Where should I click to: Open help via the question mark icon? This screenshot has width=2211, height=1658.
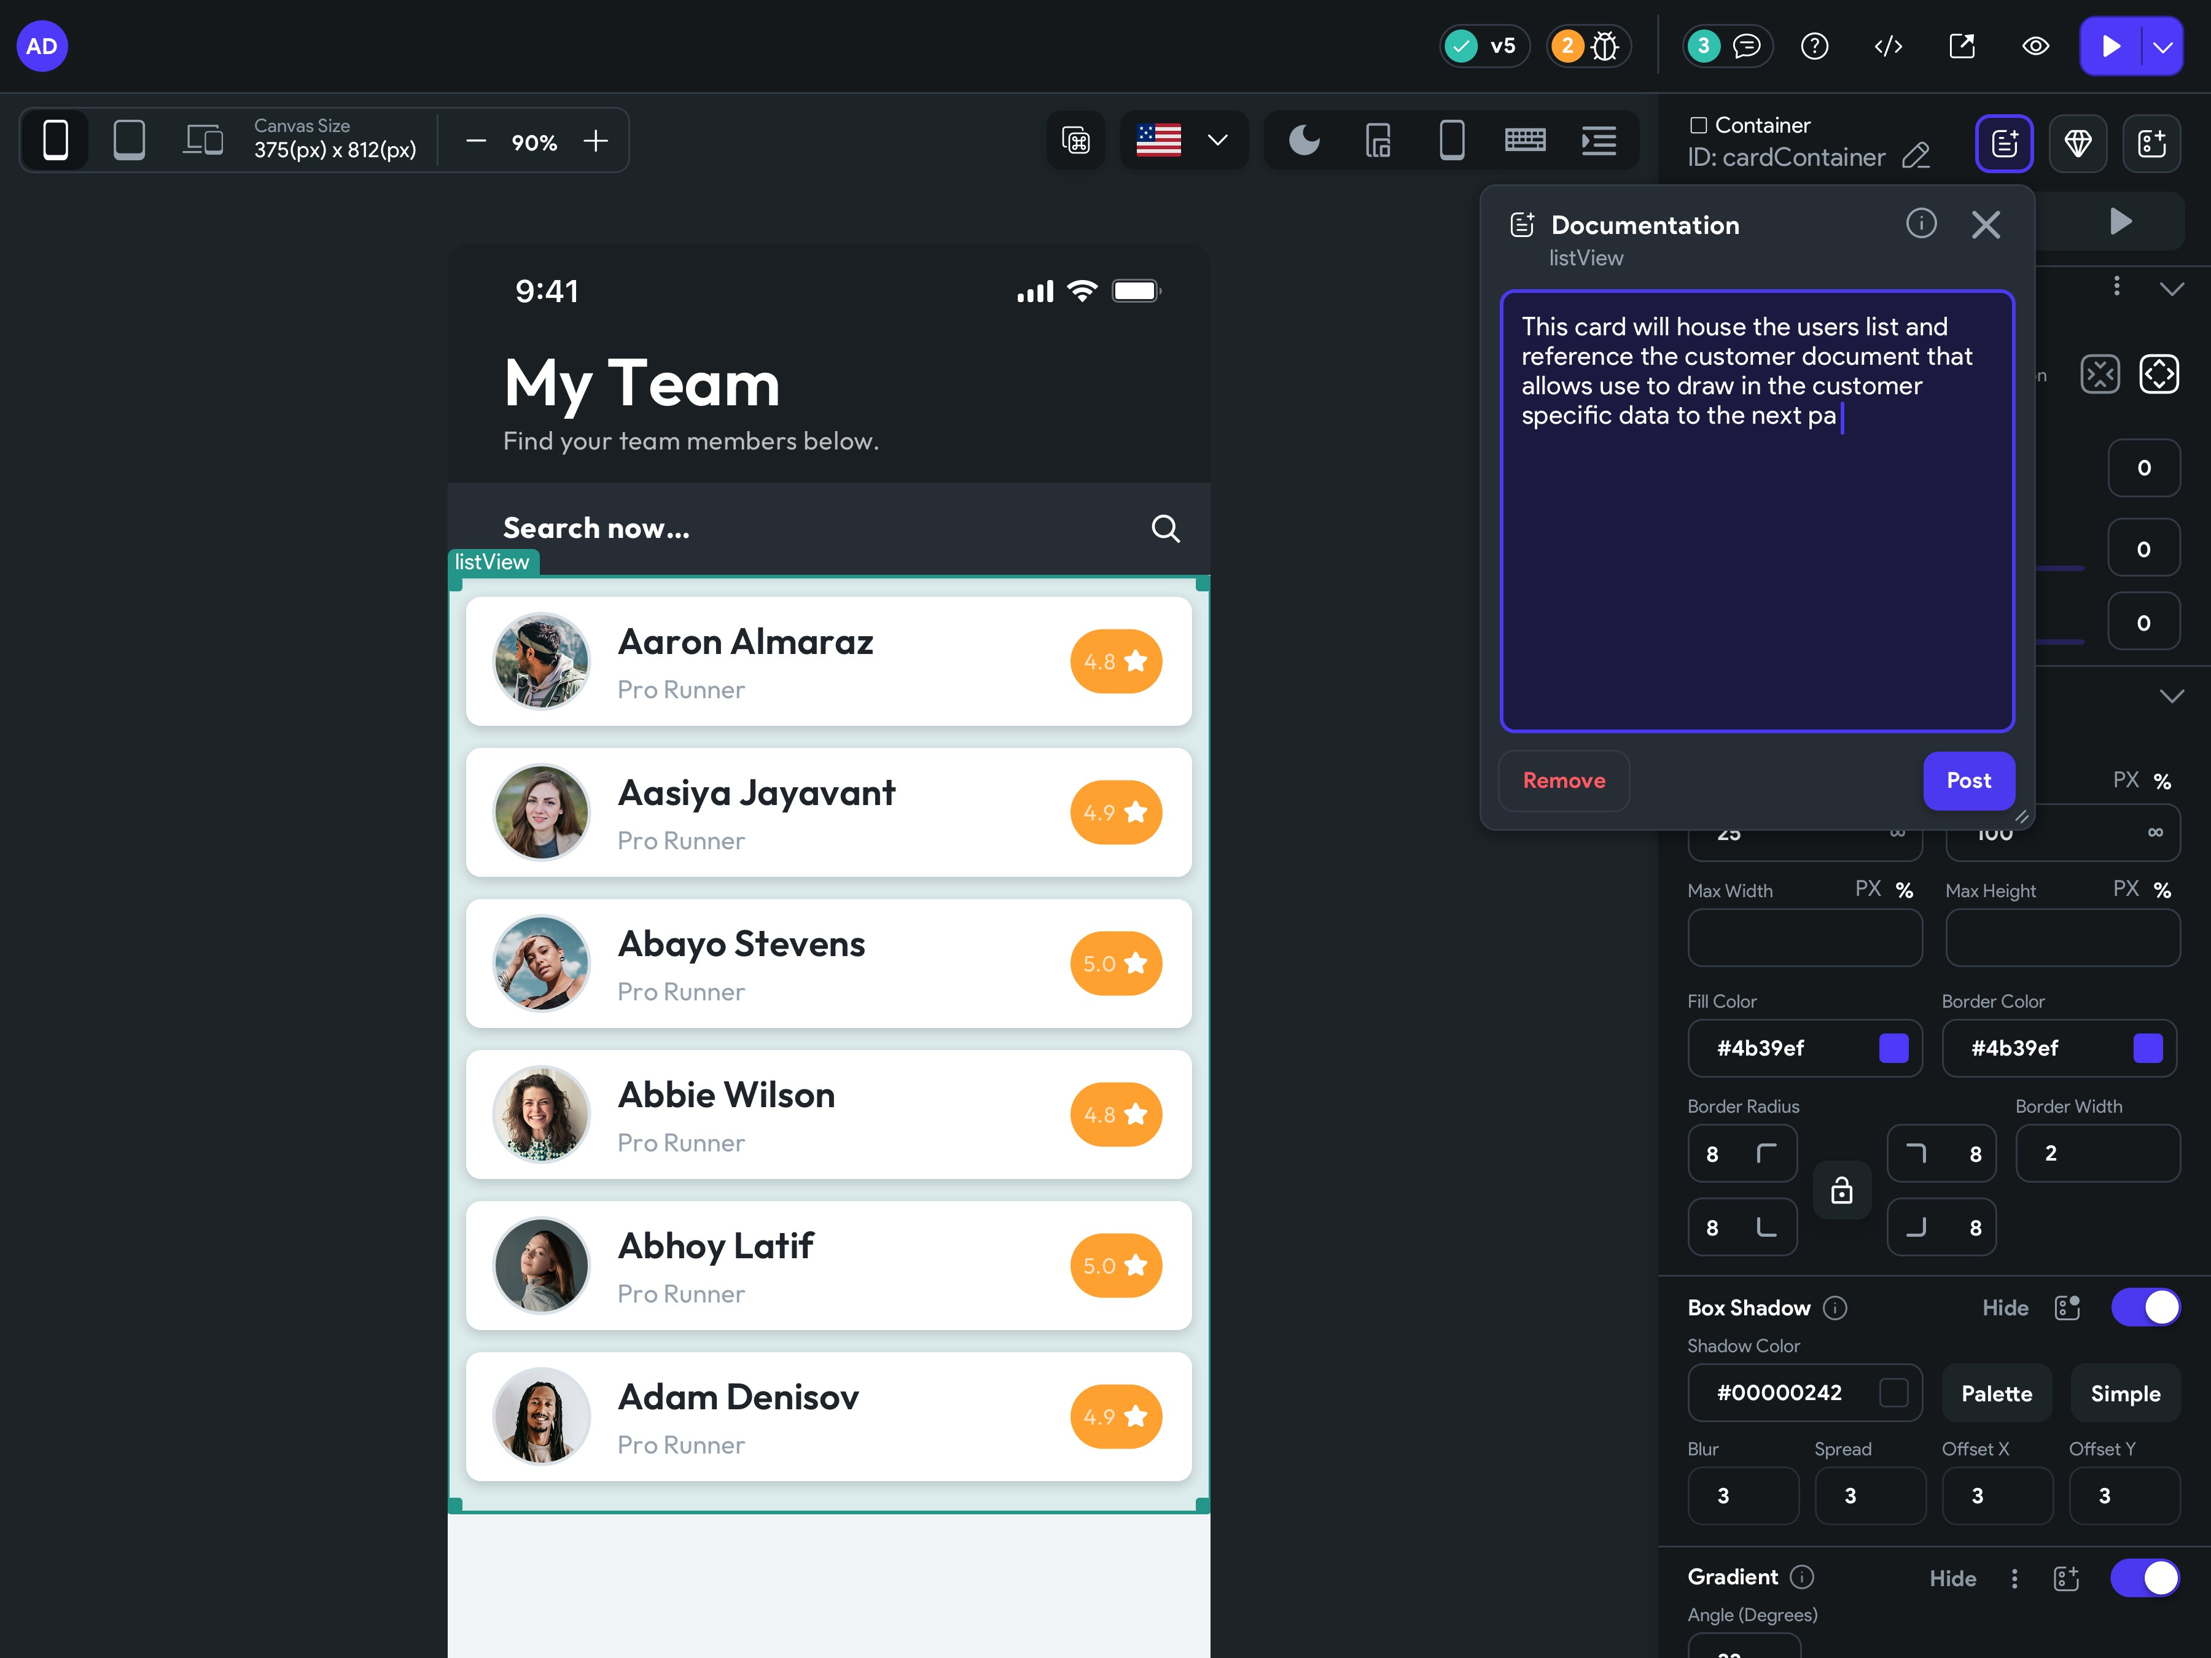click(x=1815, y=46)
